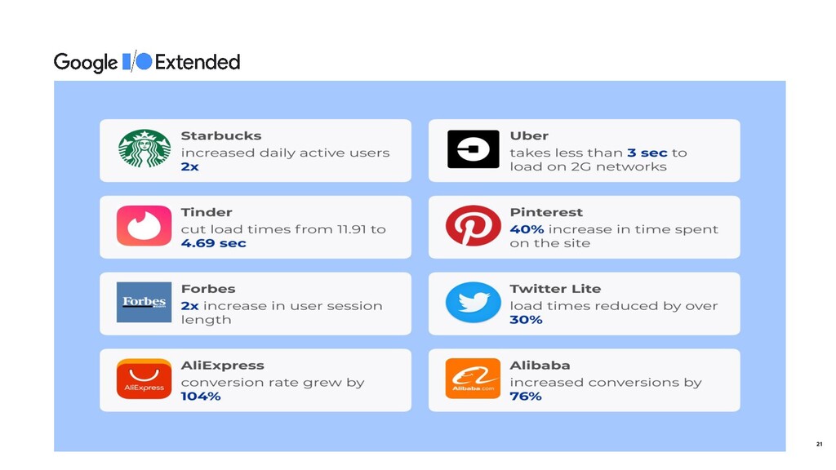Select the Forbes logo tile
The height and width of the screenshot is (470, 836).
click(144, 302)
